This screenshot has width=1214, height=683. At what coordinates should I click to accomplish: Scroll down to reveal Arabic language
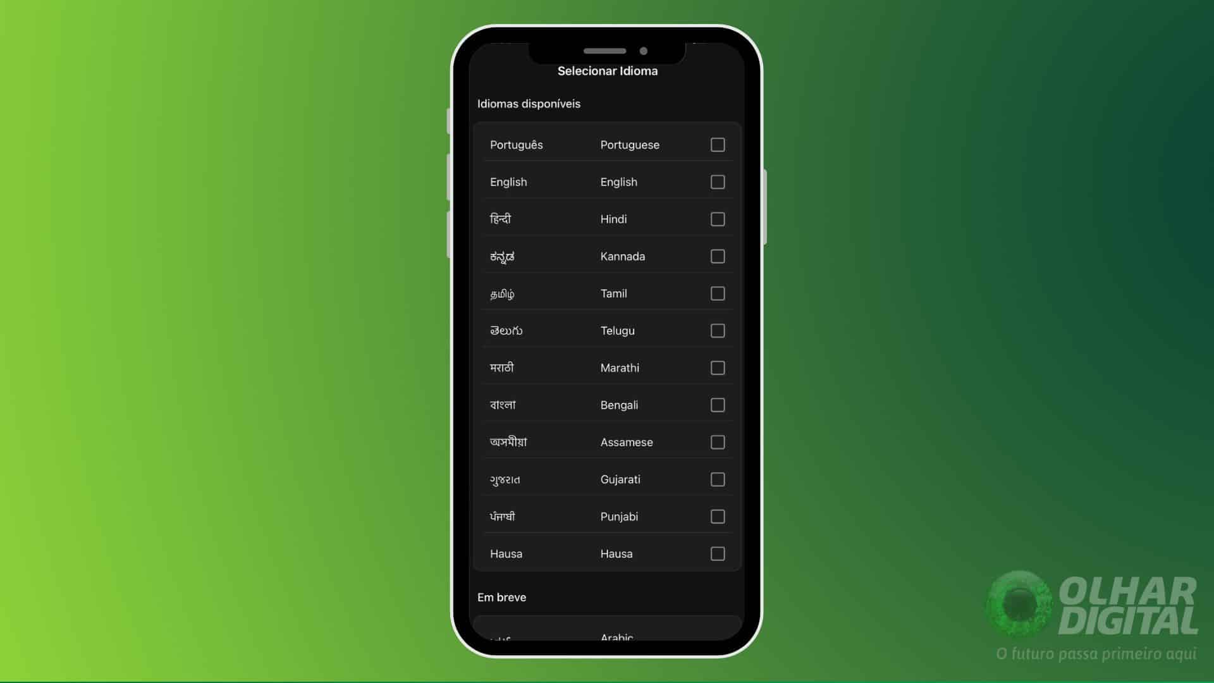[x=606, y=636]
